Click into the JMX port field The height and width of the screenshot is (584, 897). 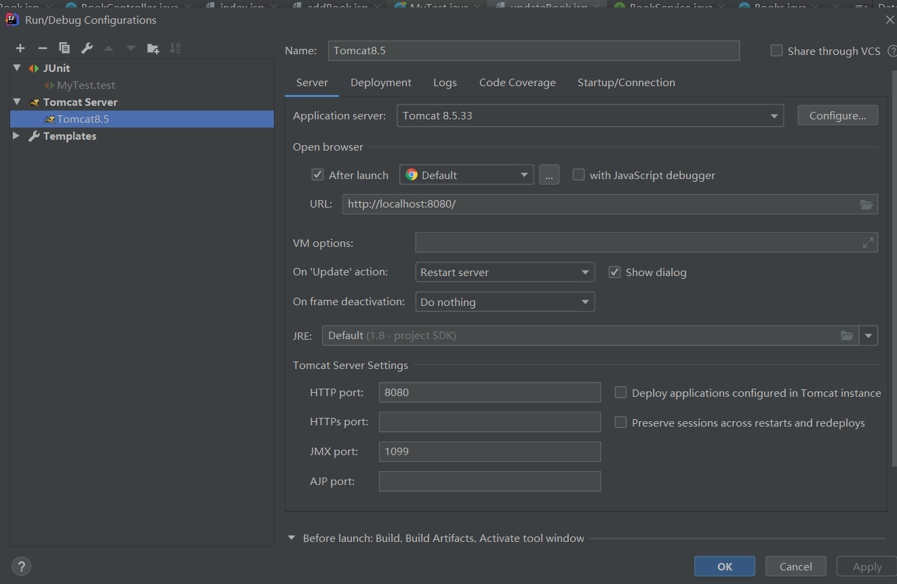(x=490, y=452)
